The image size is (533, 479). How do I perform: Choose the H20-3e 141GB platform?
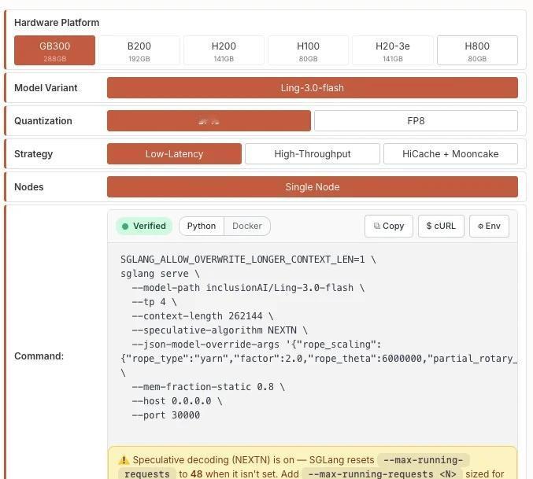[393, 50]
